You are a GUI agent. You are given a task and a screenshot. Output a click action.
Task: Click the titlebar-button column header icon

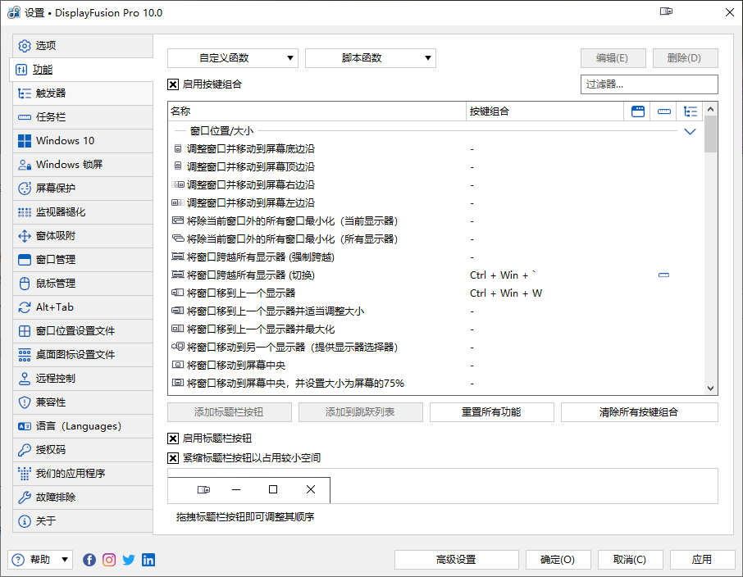coord(638,111)
